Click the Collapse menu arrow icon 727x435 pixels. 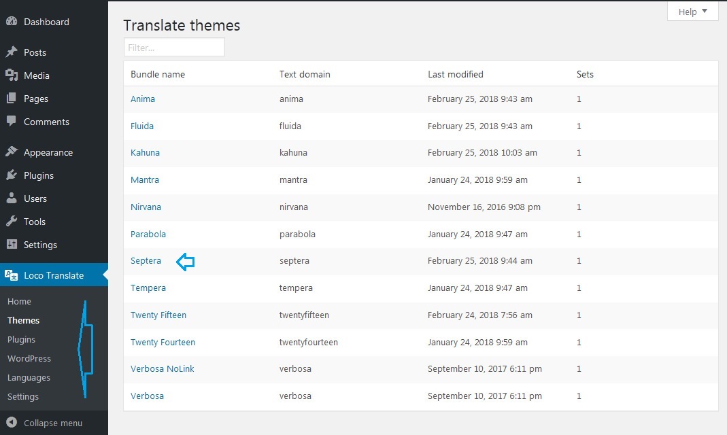tap(12, 423)
